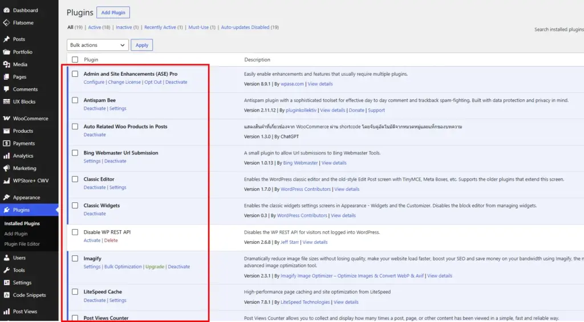Image resolution: width=584 pixels, height=322 pixels.
Task: Open the Jeff Starr author link
Action: point(289,242)
